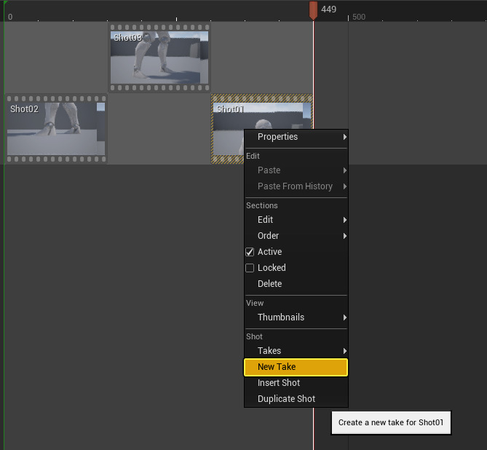Click the Paste From History entry
Image resolution: width=487 pixels, height=450 pixels.
tap(296, 186)
